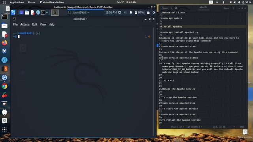Select the highlighted workspace switcher box in Kali panel
The image size is (253, 142).
55,13
